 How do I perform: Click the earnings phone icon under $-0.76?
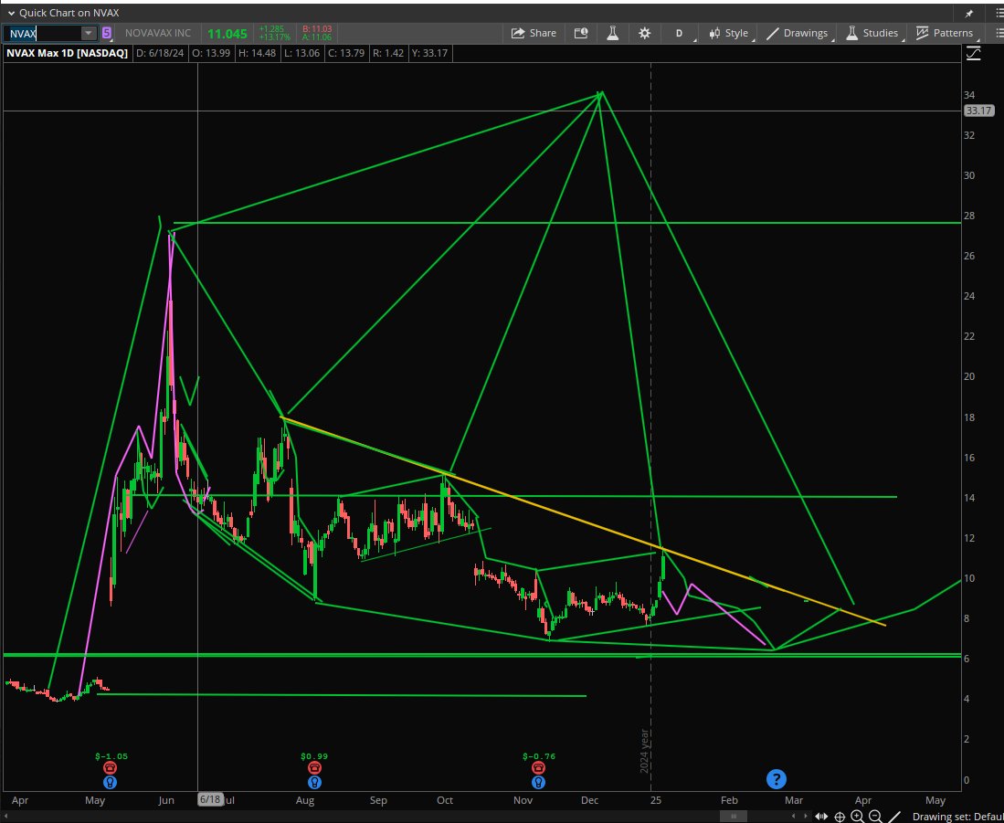click(538, 768)
